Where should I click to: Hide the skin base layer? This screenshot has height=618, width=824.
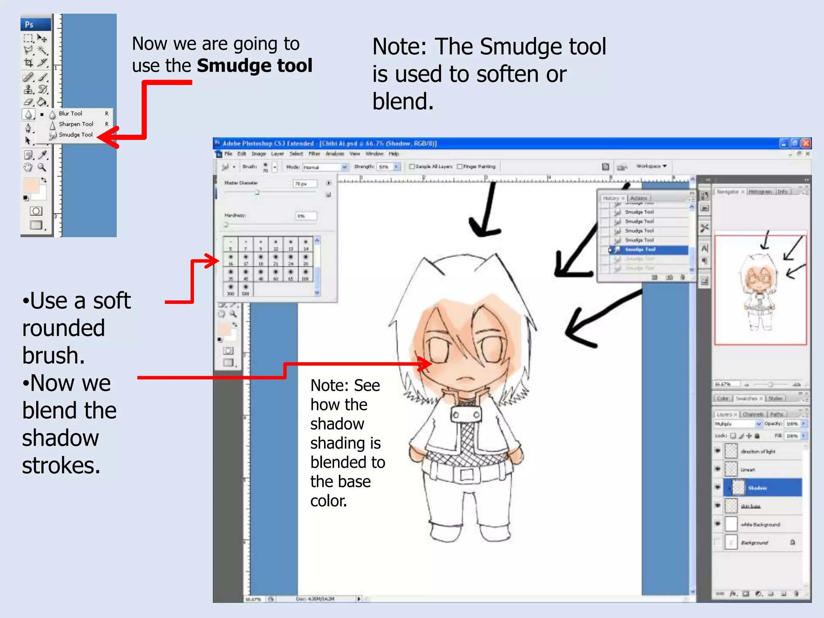coord(717,506)
